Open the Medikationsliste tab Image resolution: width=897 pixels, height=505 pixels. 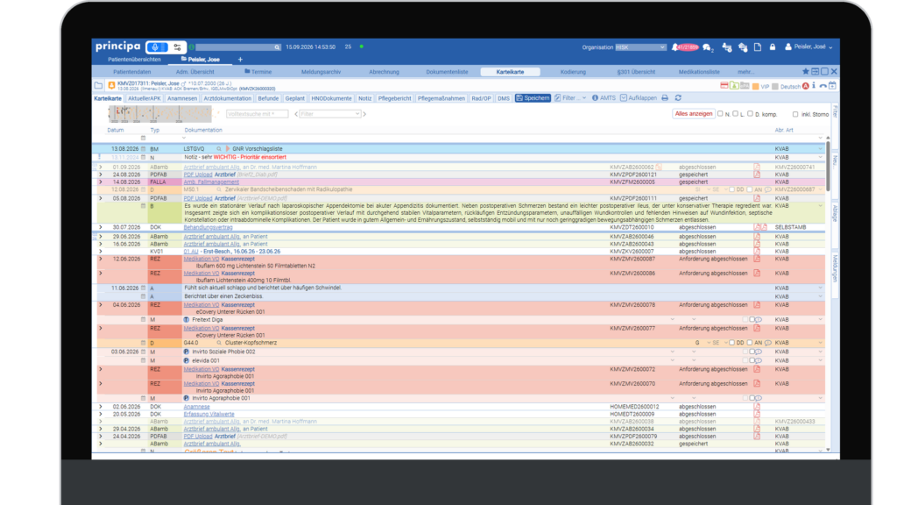(x=699, y=72)
